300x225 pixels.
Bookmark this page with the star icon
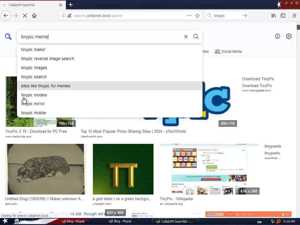pyautogui.click(x=197, y=16)
